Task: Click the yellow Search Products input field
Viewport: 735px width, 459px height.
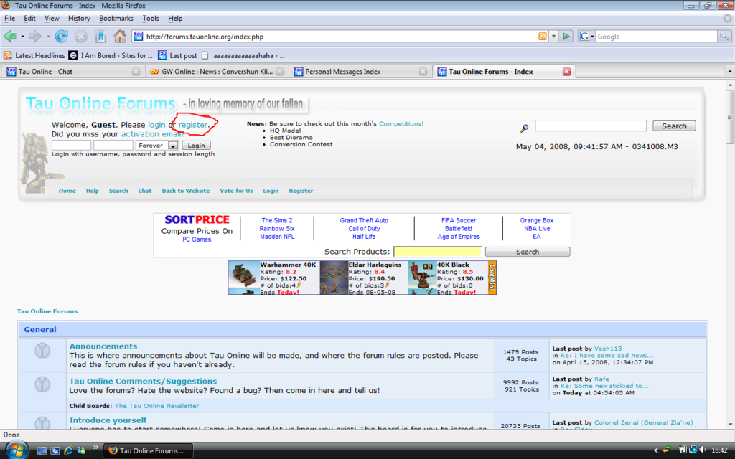Action: click(x=437, y=252)
